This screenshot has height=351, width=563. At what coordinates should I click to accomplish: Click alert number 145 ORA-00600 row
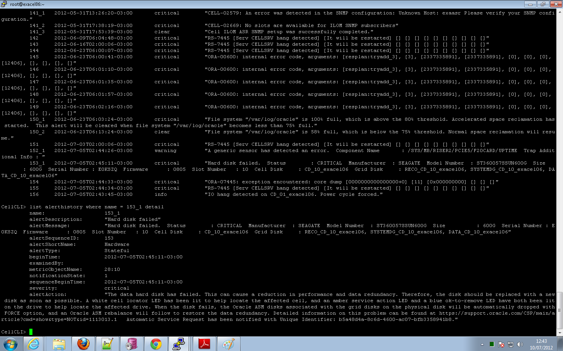pos(34,57)
